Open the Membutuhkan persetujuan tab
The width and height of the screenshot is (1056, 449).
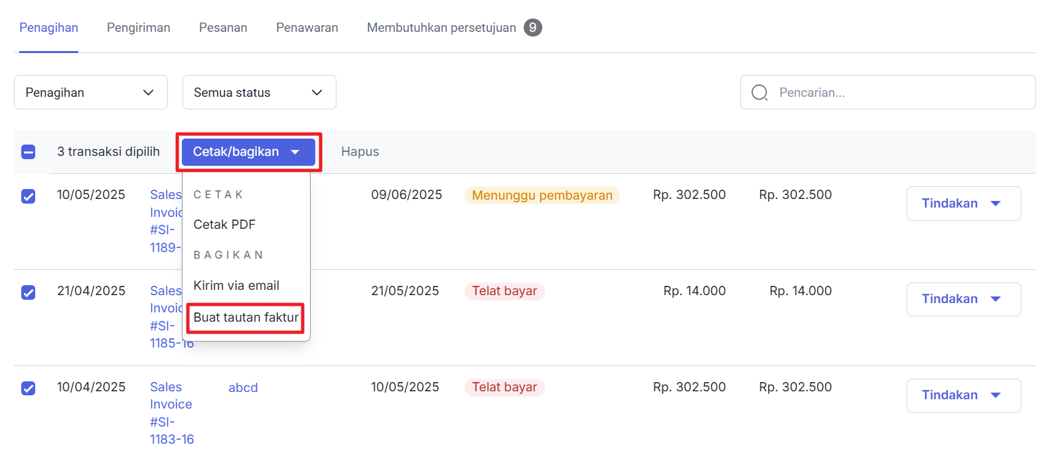tap(441, 28)
